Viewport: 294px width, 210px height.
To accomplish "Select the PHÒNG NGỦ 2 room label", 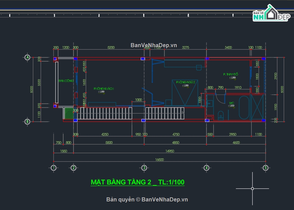I will tap(185, 82).
